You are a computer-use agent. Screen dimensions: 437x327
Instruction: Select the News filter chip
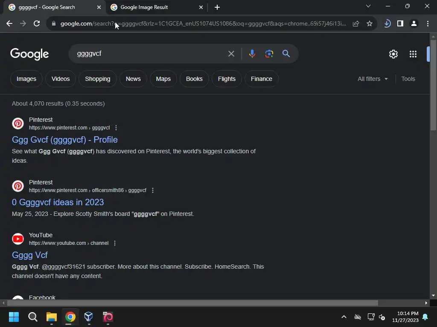pos(133,79)
